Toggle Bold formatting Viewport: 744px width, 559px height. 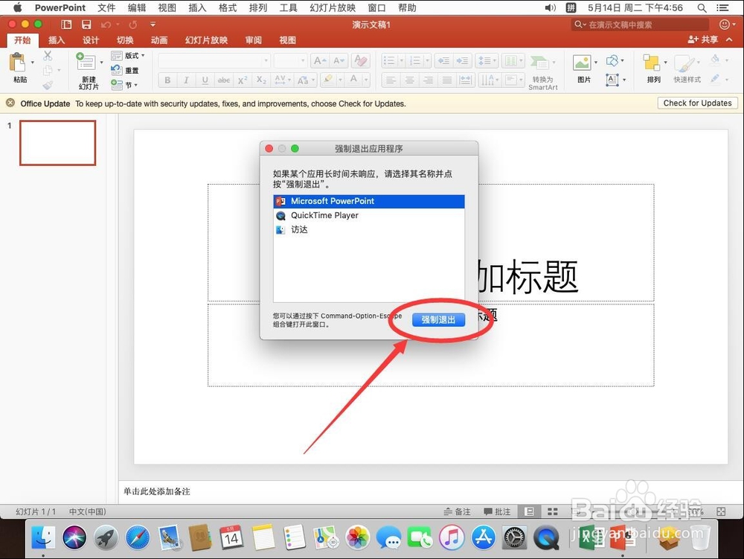click(167, 80)
